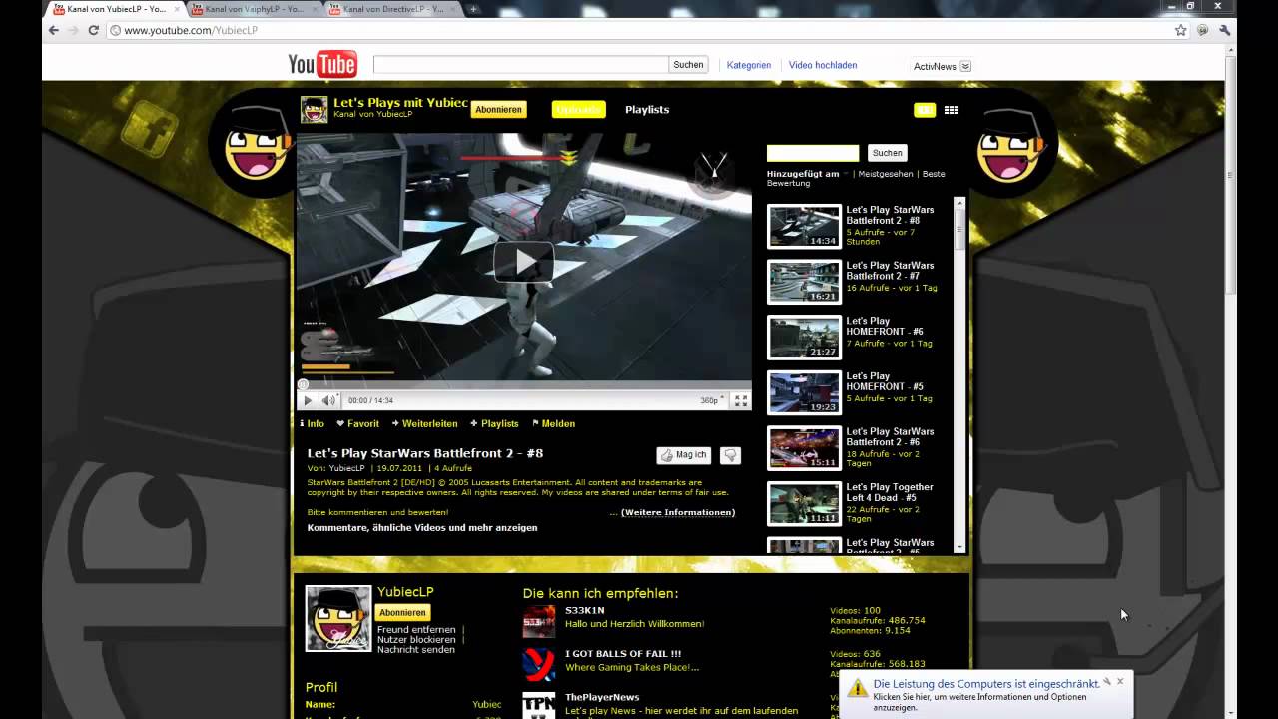1278x719 pixels.
Task: Click the video progress seek bar
Action: pyautogui.click(x=523, y=384)
